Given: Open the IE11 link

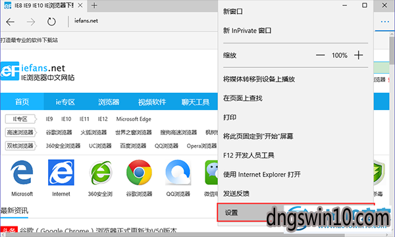Looking at the screenshot, I should pos(84,119).
